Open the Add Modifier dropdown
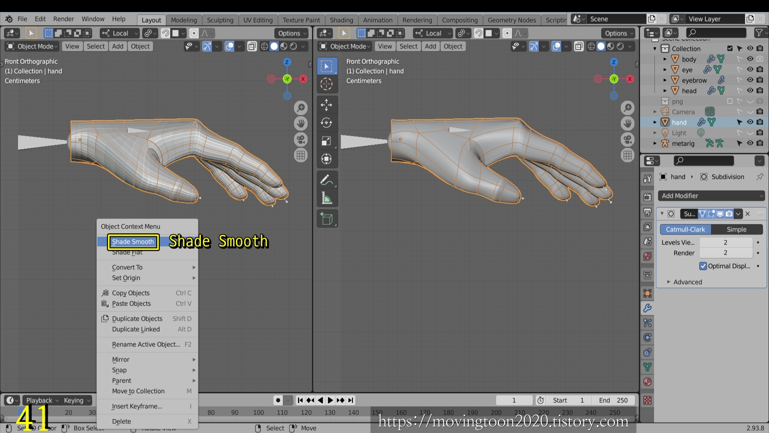Viewport: 769px width, 433px height. pyautogui.click(x=711, y=196)
